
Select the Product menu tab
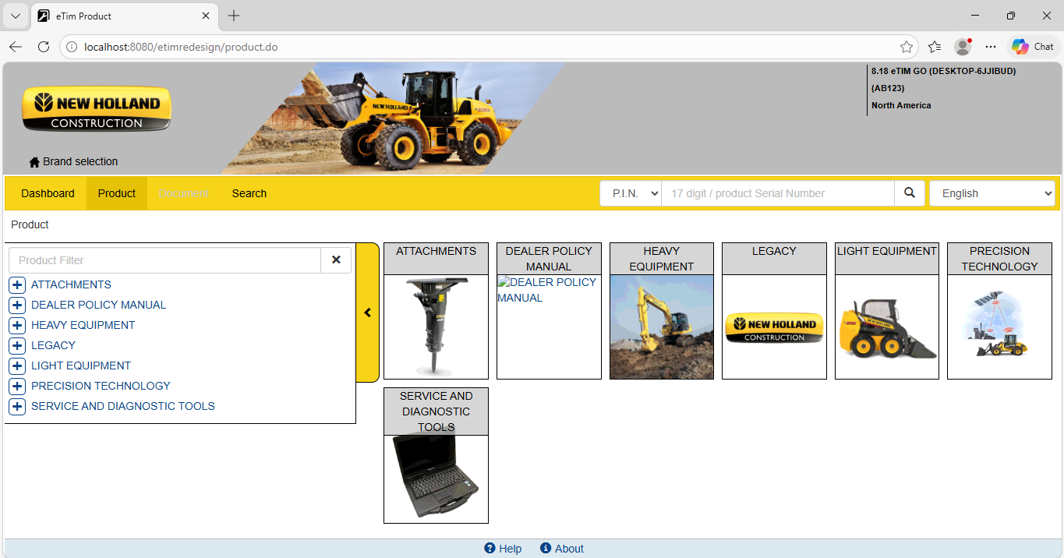point(117,193)
